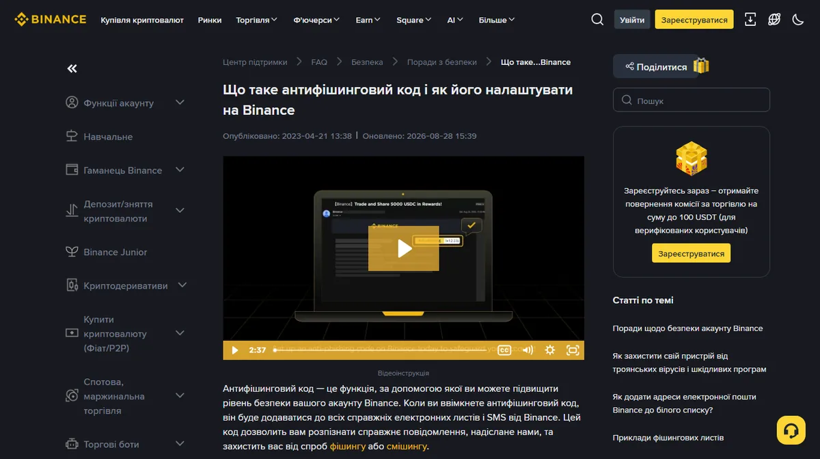Open Купівля криптовалют menu item
The image size is (820, 459).
pos(142,20)
